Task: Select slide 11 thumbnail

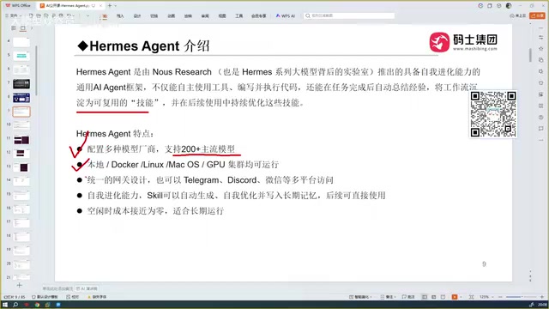Action: tap(21, 140)
